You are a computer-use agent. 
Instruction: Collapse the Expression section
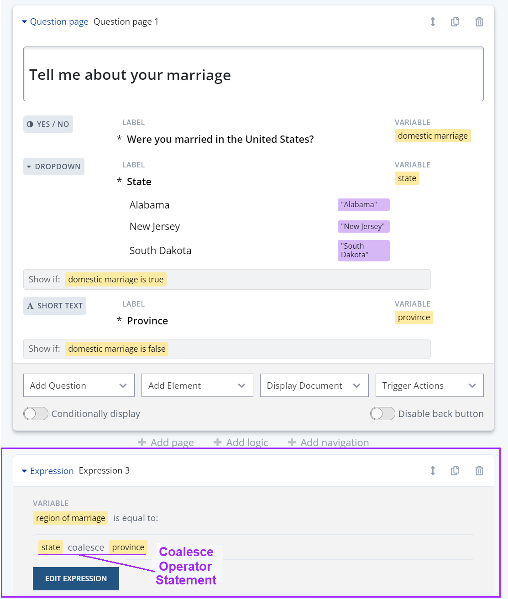click(24, 471)
